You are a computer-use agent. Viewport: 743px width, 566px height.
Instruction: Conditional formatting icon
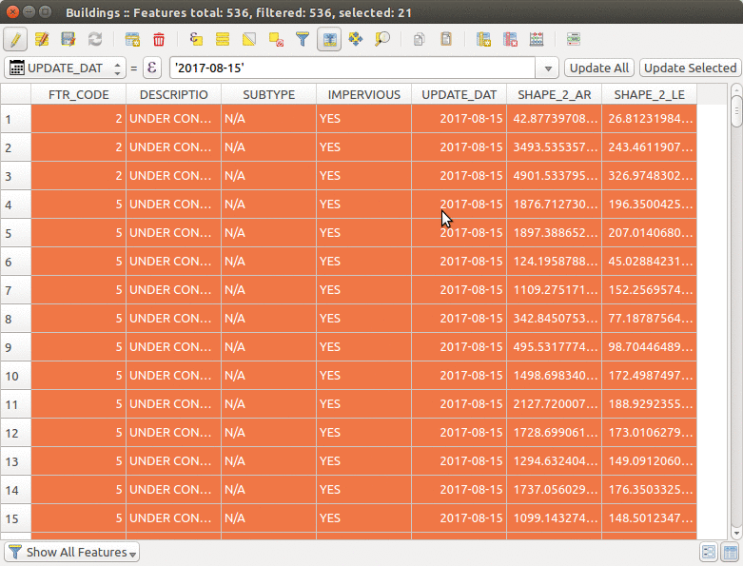click(574, 39)
